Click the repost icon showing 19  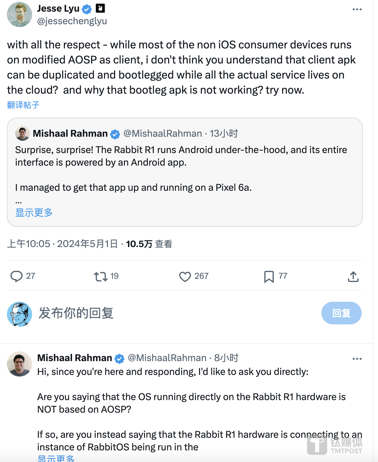click(x=101, y=276)
